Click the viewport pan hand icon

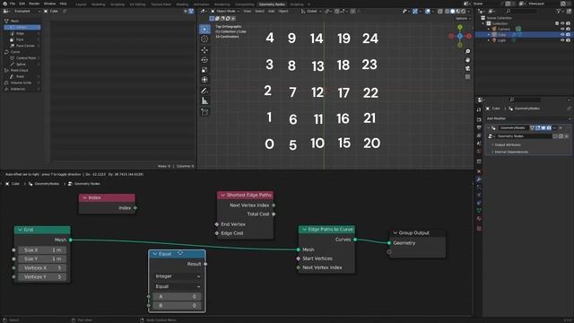click(467, 60)
